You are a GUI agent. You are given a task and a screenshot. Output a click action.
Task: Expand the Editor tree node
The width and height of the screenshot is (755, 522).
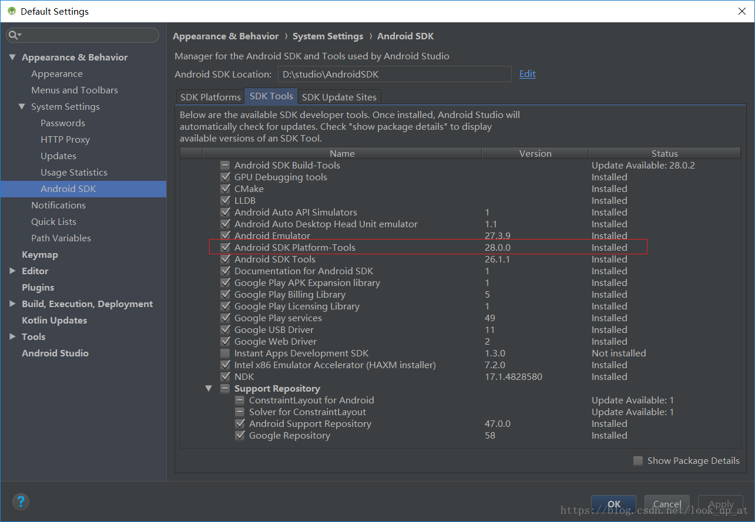(12, 271)
